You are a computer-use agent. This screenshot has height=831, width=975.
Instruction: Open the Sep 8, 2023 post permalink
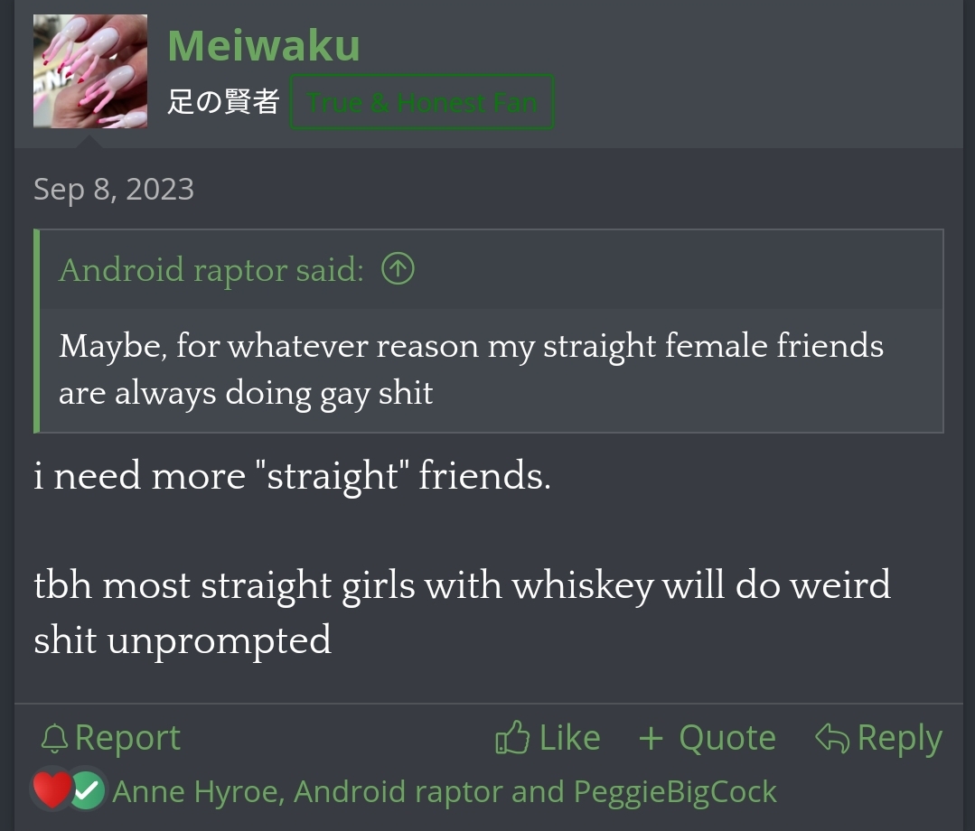tap(114, 189)
